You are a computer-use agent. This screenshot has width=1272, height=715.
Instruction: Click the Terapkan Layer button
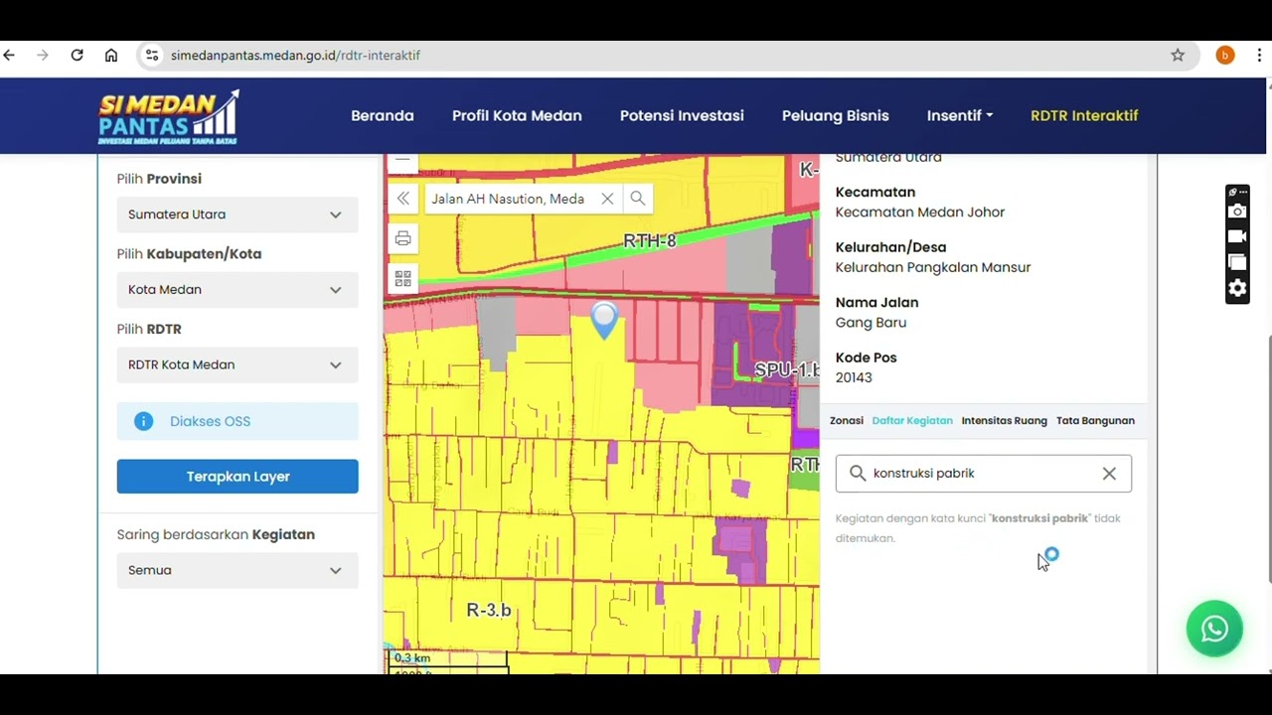[x=238, y=477]
